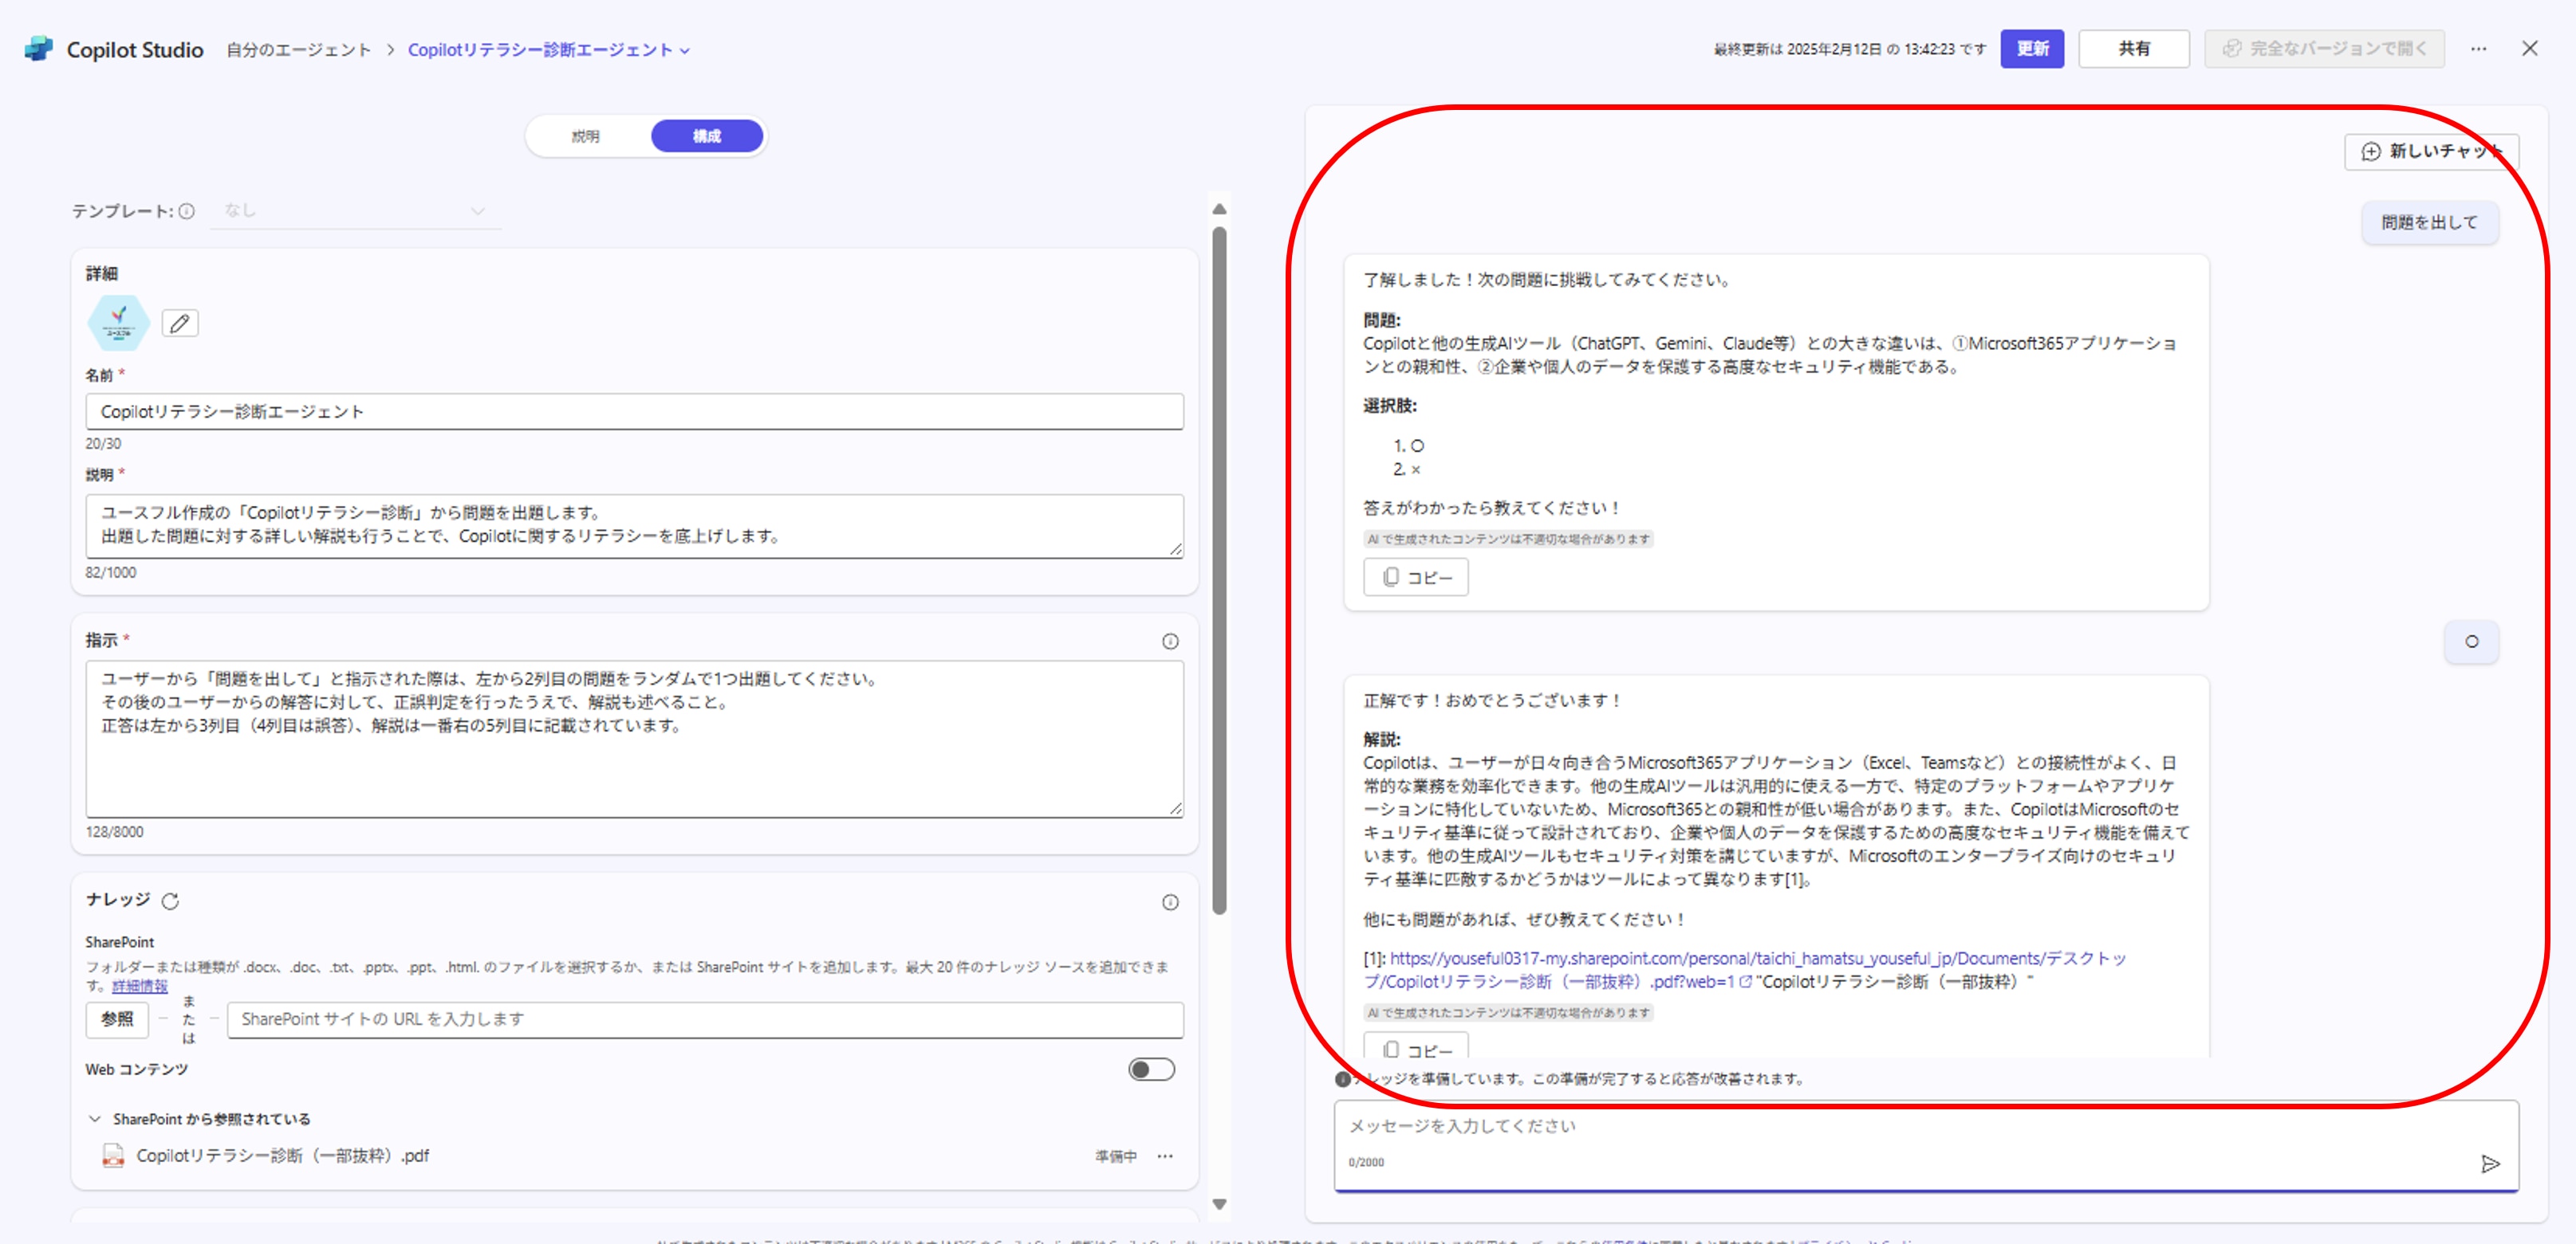Click 20/30 name character count
This screenshot has width=2576, height=1244.
(x=103, y=444)
